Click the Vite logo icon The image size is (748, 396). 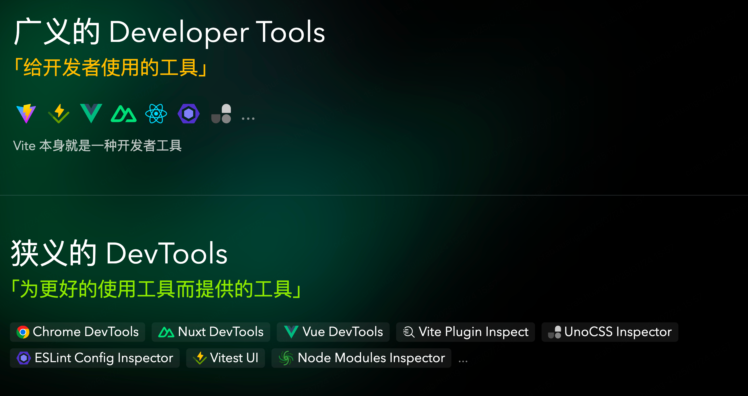click(x=26, y=114)
